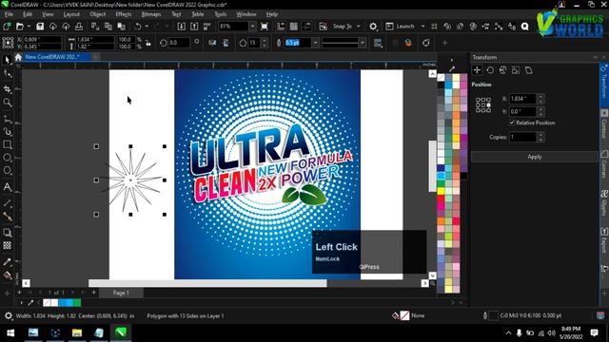
Task: Select the Drop Shadow tool in the toolbox
Action: [x=7, y=233]
